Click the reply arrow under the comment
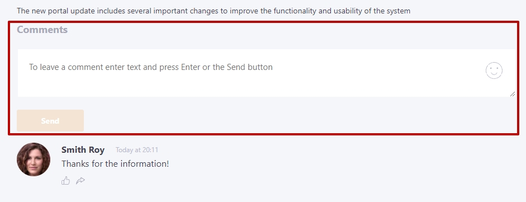The height and width of the screenshot is (202, 526). pos(80,181)
